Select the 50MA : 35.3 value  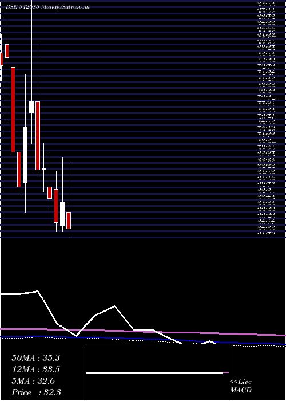35,358
